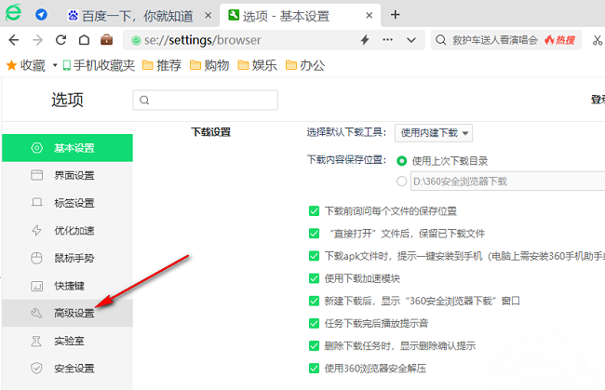
Task: Click the favorites star icon
Action: [x=11, y=65]
